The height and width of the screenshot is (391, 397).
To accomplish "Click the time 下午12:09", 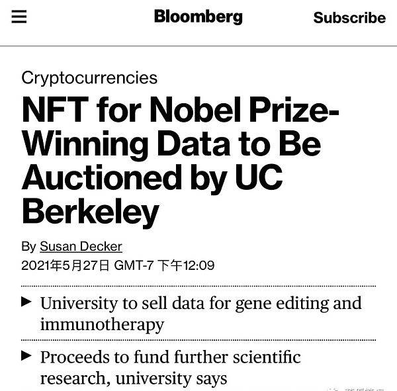I will point(186,265).
